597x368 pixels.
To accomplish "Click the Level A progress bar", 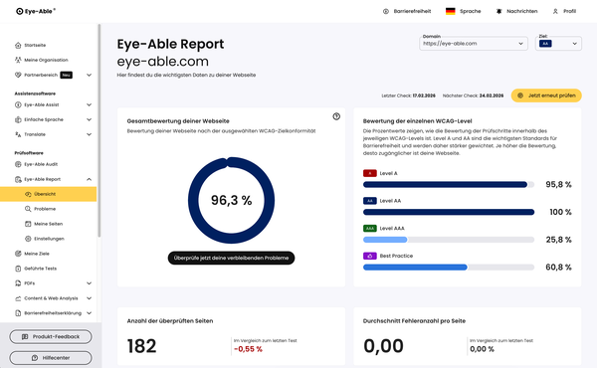I will click(x=449, y=185).
